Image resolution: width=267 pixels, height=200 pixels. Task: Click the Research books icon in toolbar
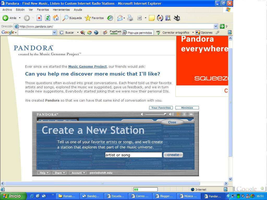[x=168, y=18]
